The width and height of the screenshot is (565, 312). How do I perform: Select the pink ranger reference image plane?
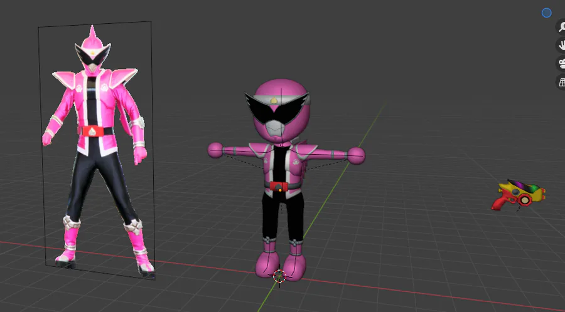(97, 151)
